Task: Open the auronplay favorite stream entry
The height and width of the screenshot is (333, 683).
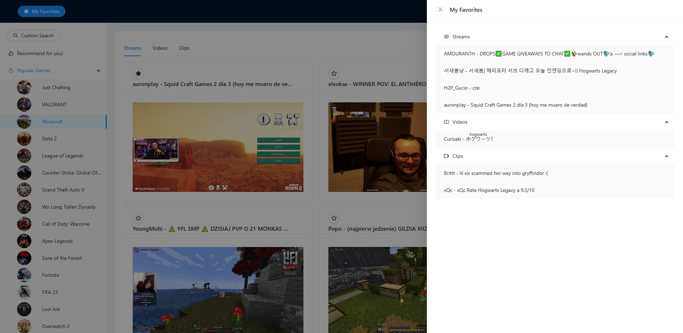Action: click(x=555, y=105)
